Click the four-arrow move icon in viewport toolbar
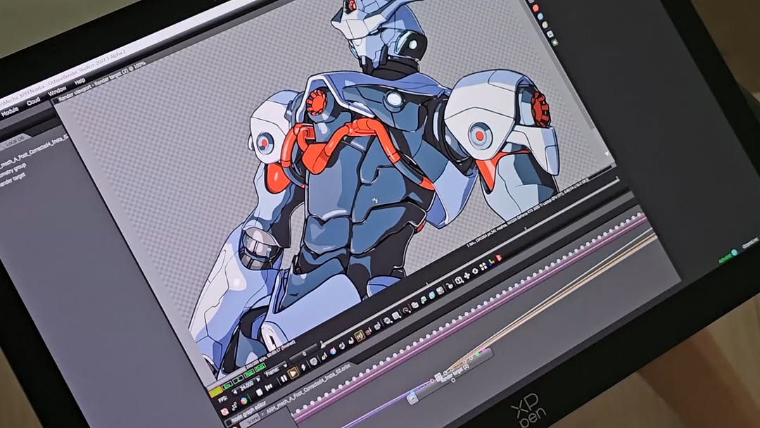The width and height of the screenshot is (760, 428). 467,276
